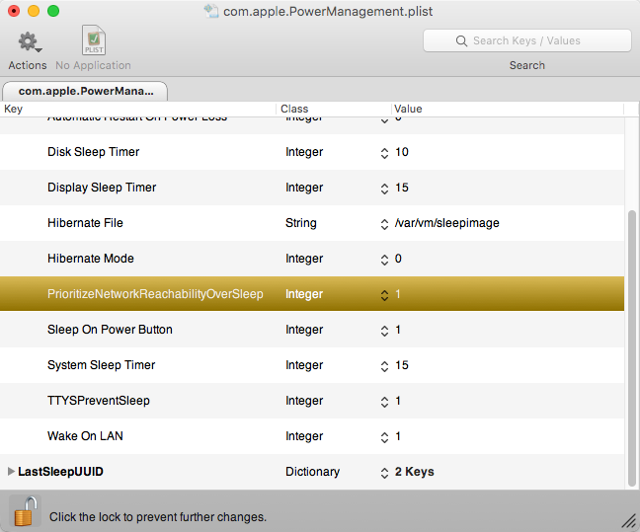The width and height of the screenshot is (640, 532).
Task: Click the PLIST No Application icon
Action: coord(94,40)
